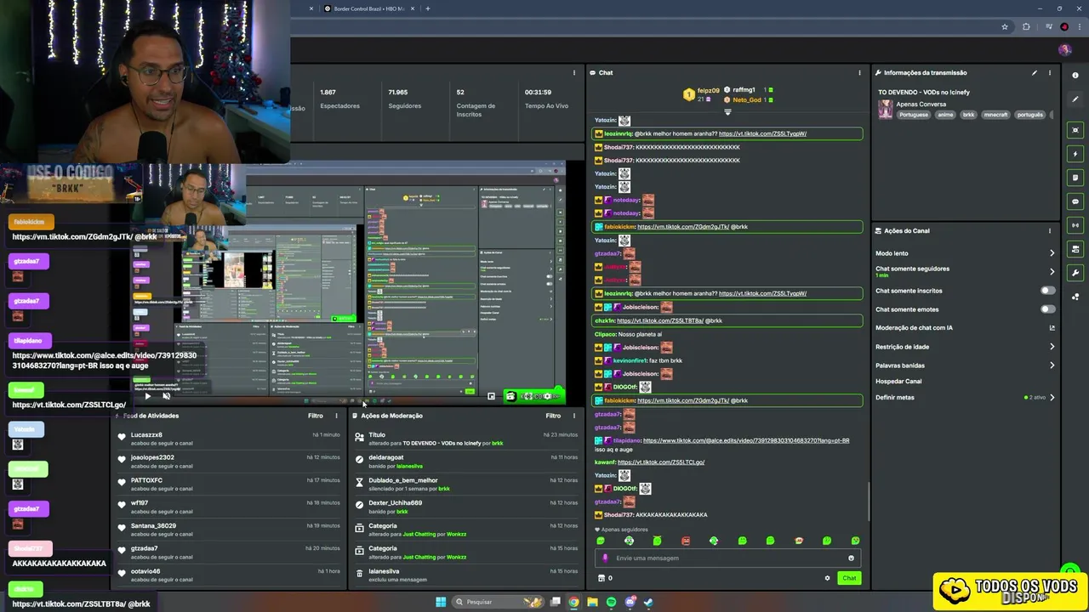Click the Portuguese stream tag
This screenshot has height=612, width=1089.
pyautogui.click(x=914, y=115)
